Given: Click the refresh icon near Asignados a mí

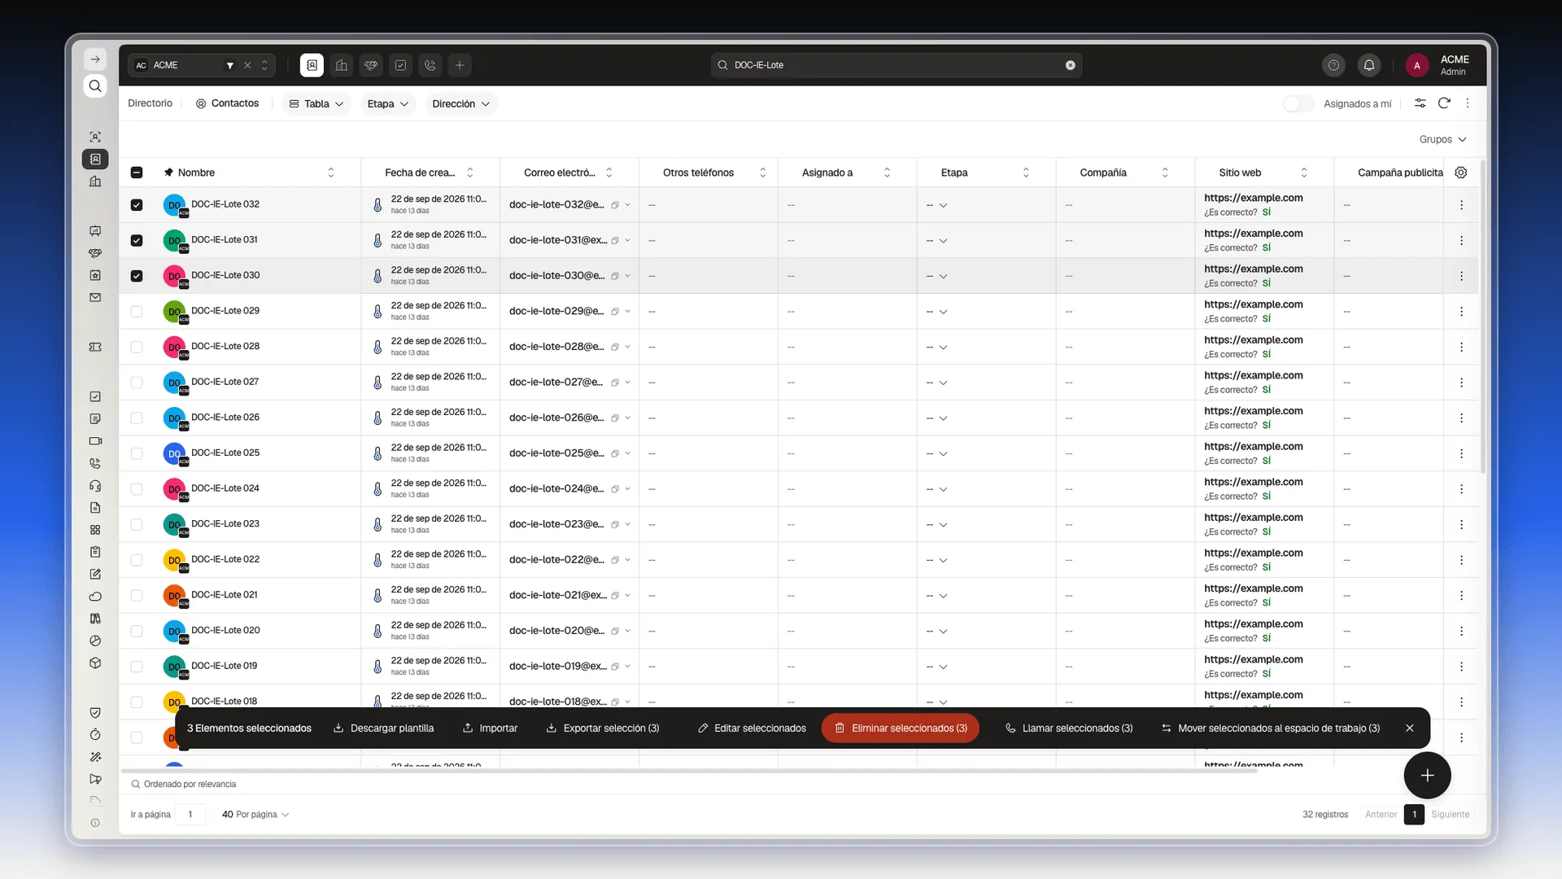Looking at the screenshot, I should point(1444,103).
